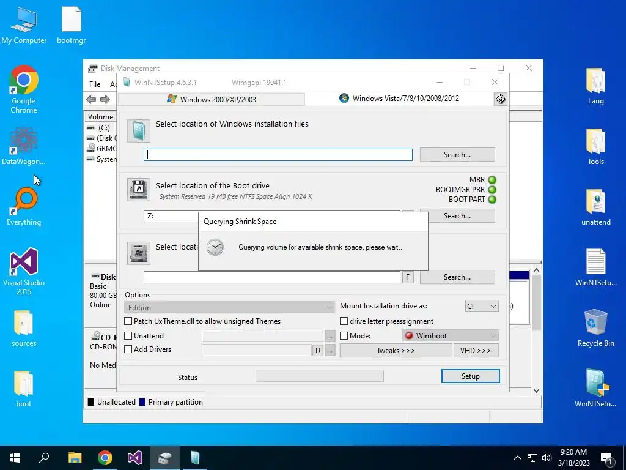
Task: Click the Primary partition blue legend swatch
Action: tap(142, 402)
